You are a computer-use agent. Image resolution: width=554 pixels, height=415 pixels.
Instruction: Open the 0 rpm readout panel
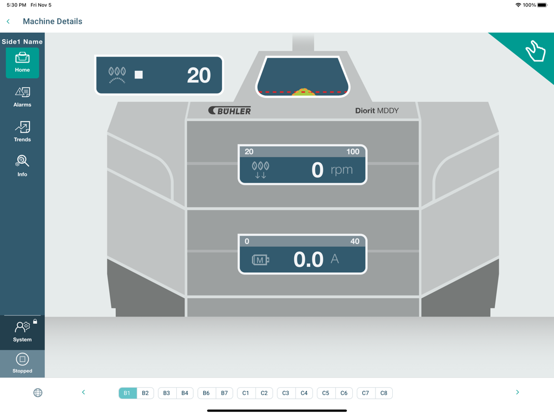coord(303,164)
